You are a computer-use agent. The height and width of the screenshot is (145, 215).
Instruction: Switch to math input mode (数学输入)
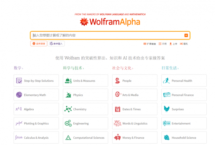click(56, 43)
